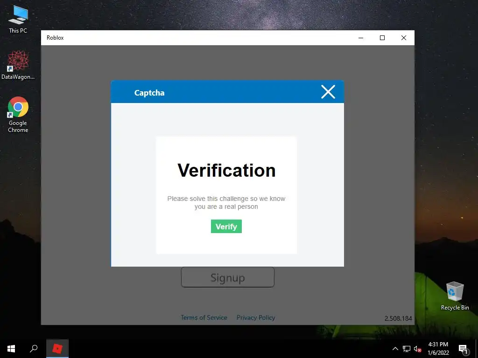Screen dimensions: 478x358
Task: Click the Captcha title text
Action: click(149, 93)
